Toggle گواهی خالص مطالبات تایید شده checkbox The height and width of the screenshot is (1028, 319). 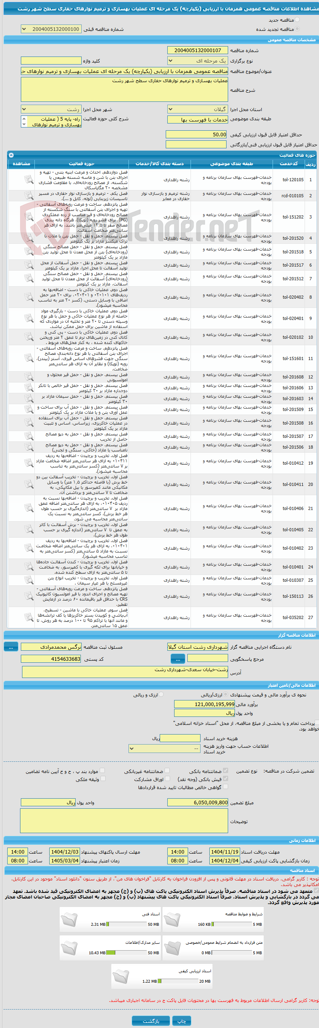tap(225, 786)
